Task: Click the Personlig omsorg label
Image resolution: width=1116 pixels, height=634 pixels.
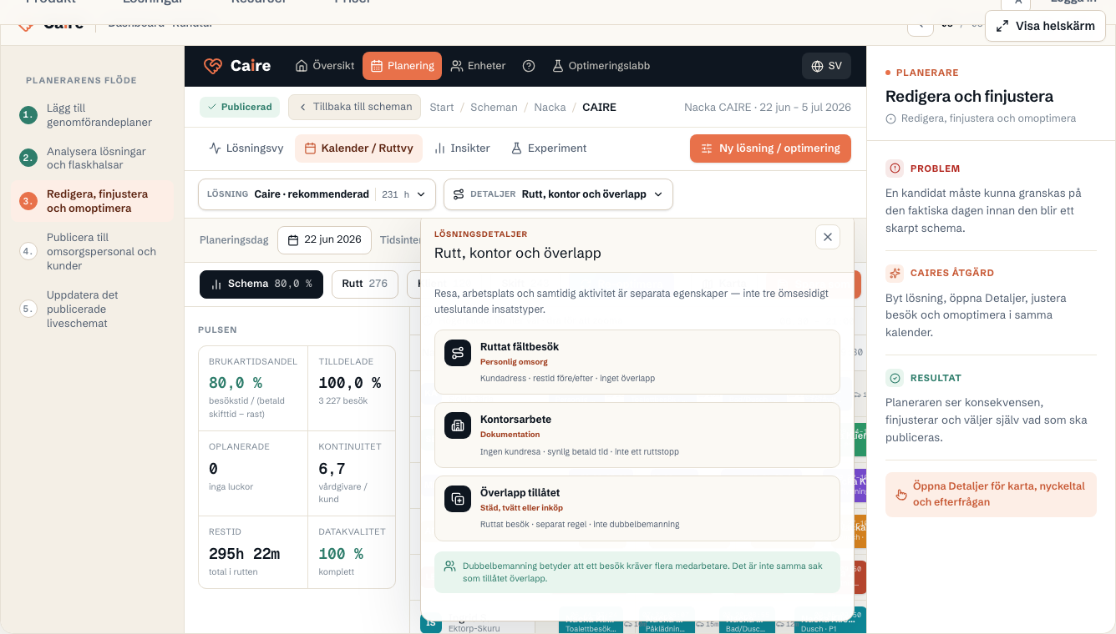Action: (514, 362)
